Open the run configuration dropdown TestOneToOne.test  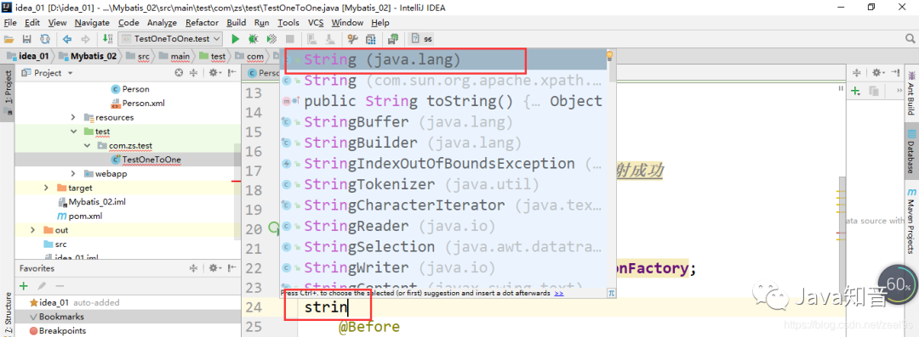[x=170, y=39]
